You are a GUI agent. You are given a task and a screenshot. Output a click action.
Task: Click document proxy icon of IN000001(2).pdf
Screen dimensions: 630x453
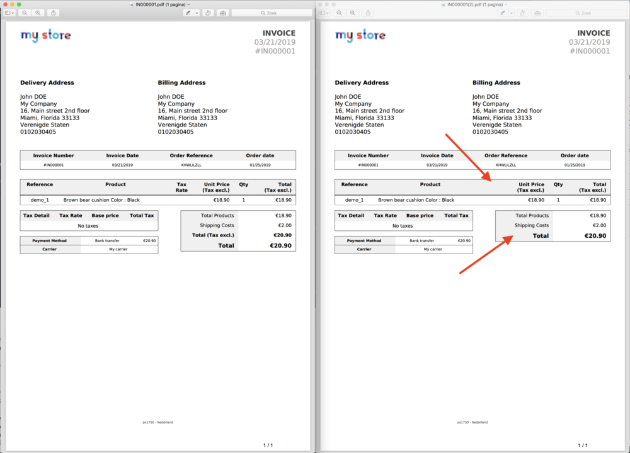click(x=444, y=4)
